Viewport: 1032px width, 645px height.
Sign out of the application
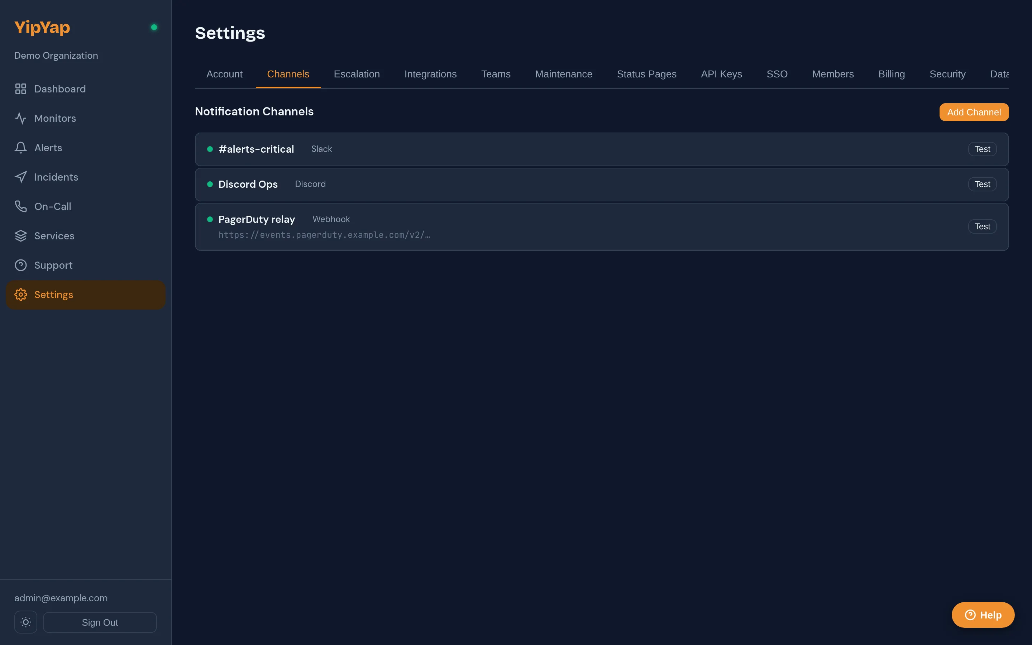point(100,622)
